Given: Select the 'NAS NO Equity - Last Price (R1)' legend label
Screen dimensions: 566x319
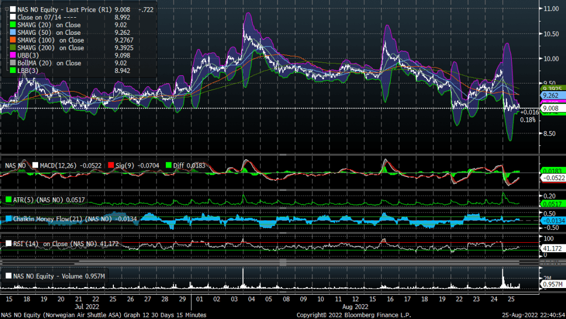Looking at the screenshot, I should click(65, 10).
